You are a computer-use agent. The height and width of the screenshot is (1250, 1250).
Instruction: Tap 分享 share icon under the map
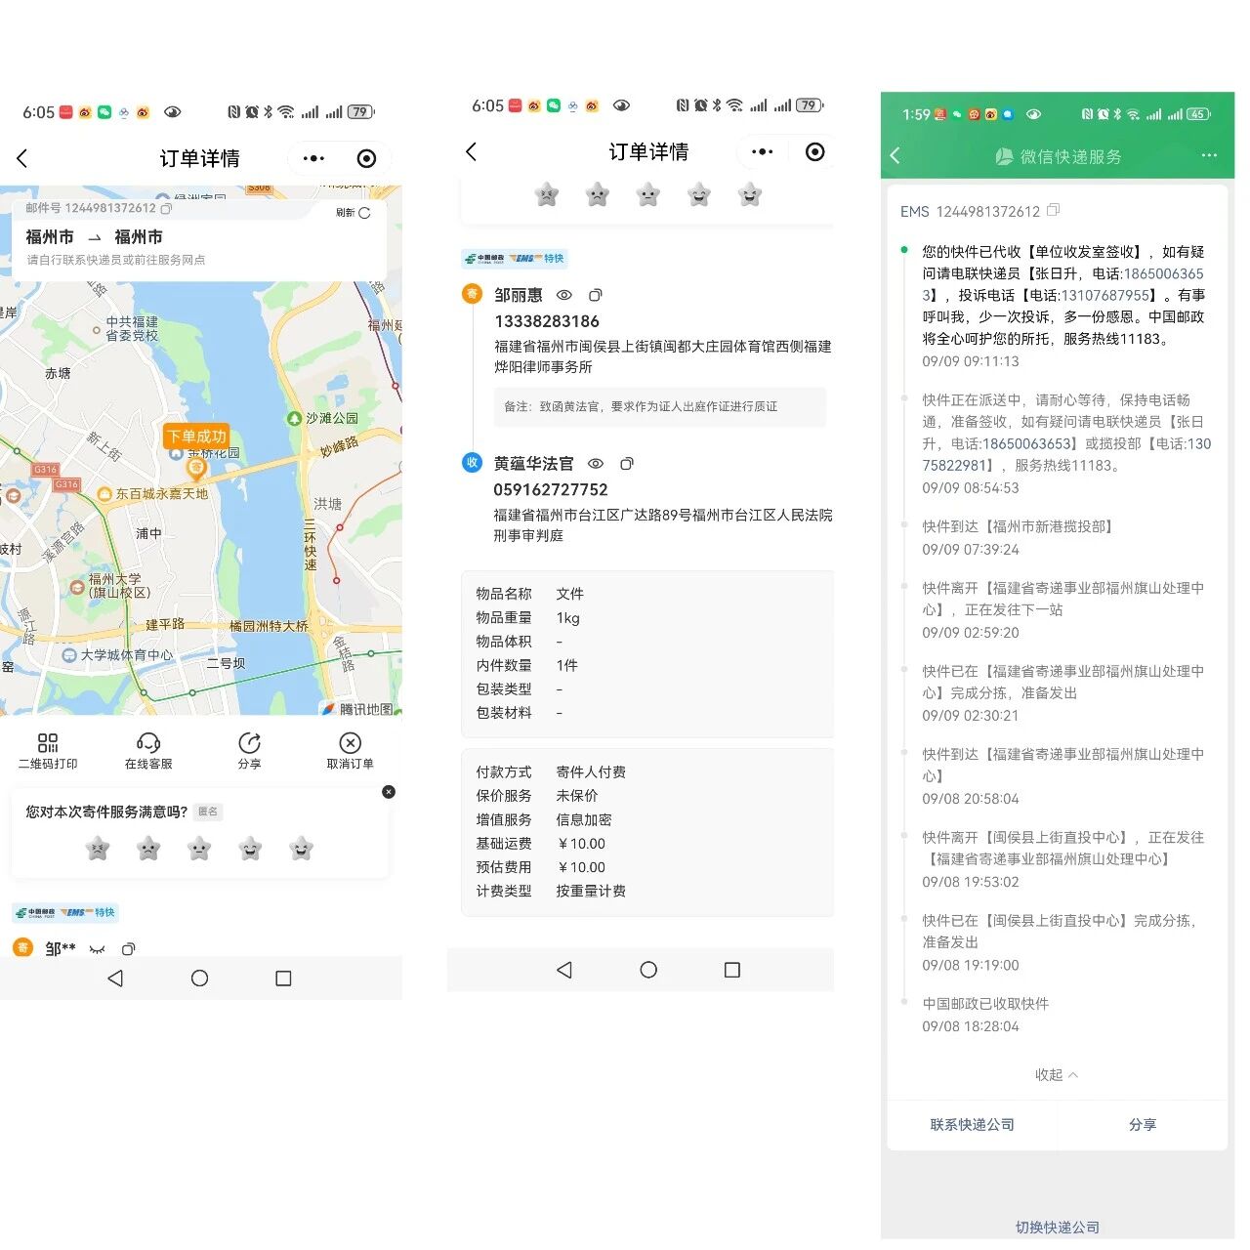coord(250,751)
